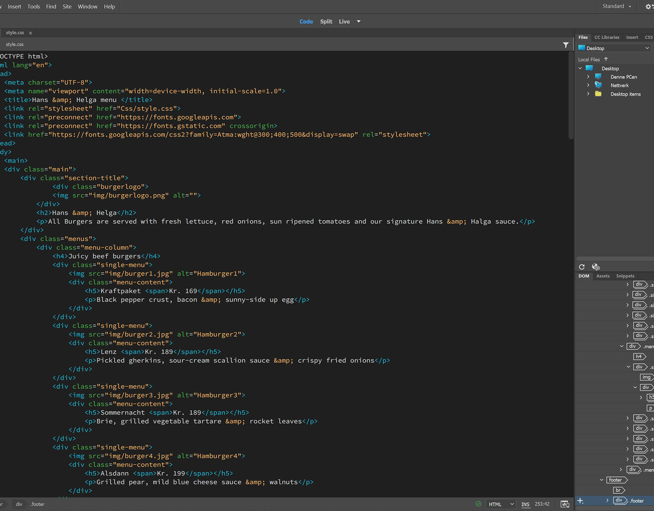Toggle INS insert mode in status bar
Viewport: 654px width, 511px height.
pos(525,504)
